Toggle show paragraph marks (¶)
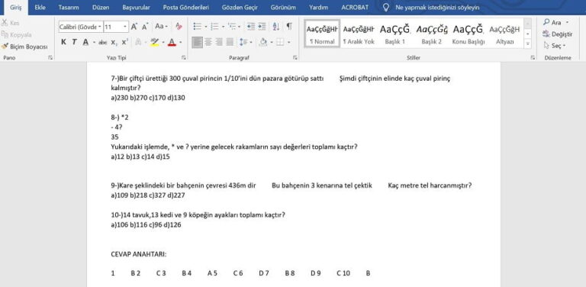The height and width of the screenshot is (287, 586). point(289,27)
